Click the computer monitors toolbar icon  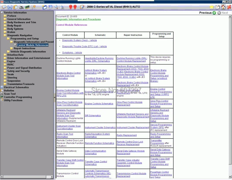click(x=50, y=7)
